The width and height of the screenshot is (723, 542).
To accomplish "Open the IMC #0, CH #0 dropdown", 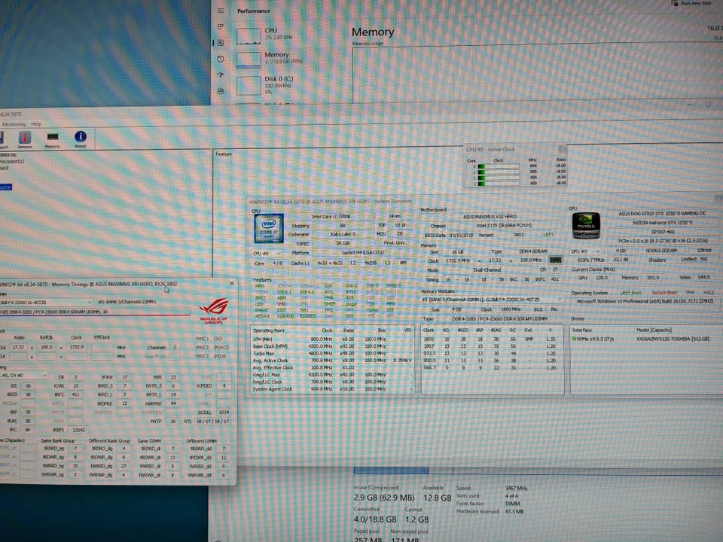I will (23, 375).
